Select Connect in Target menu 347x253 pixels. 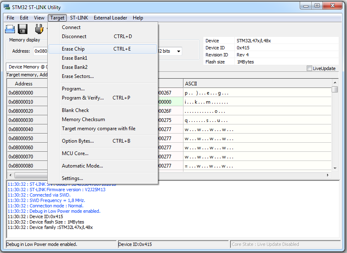[x=103, y=27]
